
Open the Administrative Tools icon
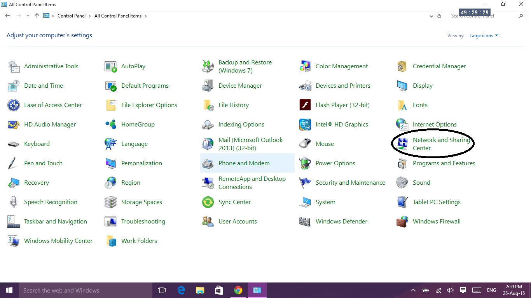[x=14, y=66]
